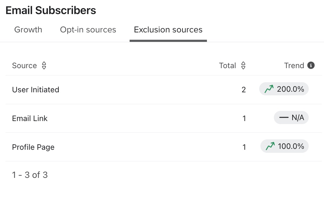The image size is (324, 206).
Task: Click the Trend column header
Action: tap(294, 65)
